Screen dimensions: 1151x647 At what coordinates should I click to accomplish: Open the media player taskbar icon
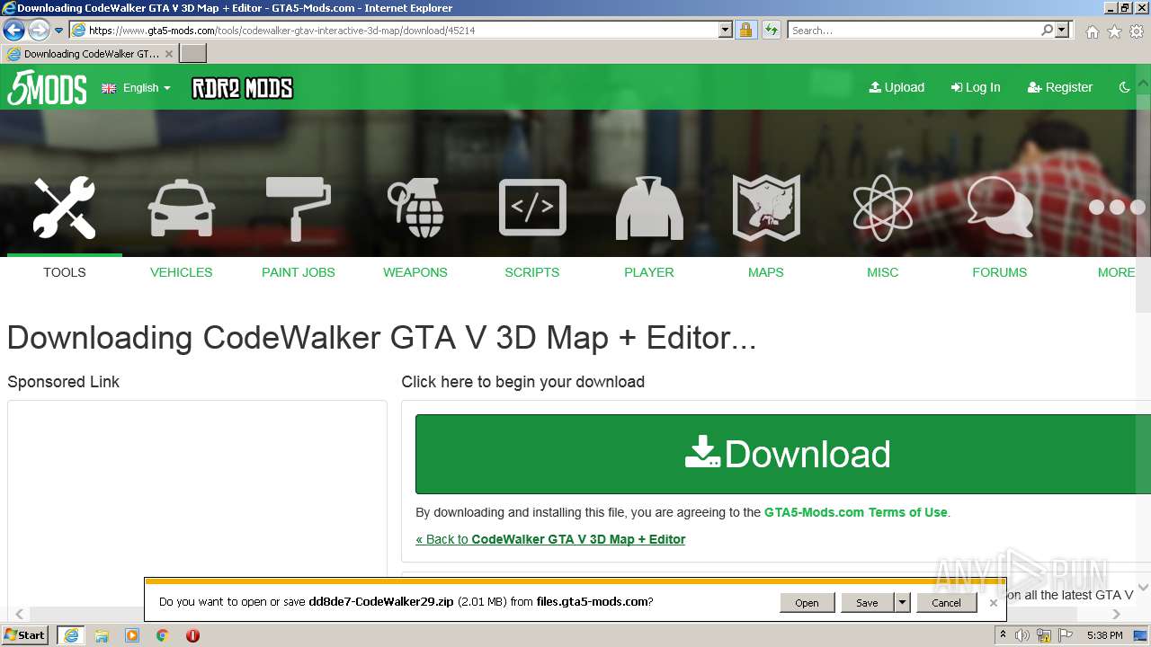pos(132,635)
